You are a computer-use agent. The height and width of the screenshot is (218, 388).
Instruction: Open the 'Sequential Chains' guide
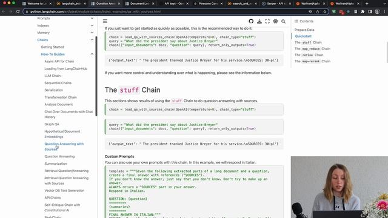tap(58, 83)
